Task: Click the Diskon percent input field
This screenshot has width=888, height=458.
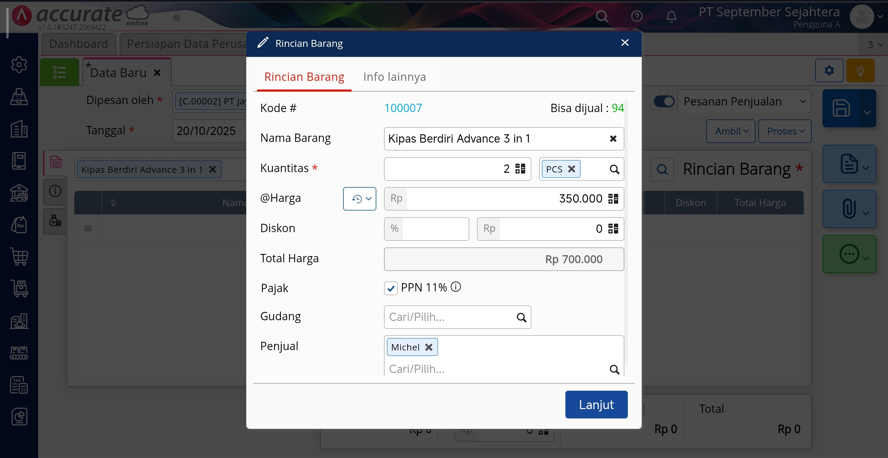Action: (435, 229)
